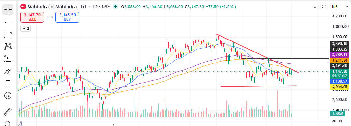Select the brush drawing tool
Screen dimensions: 351x126
[8, 71]
